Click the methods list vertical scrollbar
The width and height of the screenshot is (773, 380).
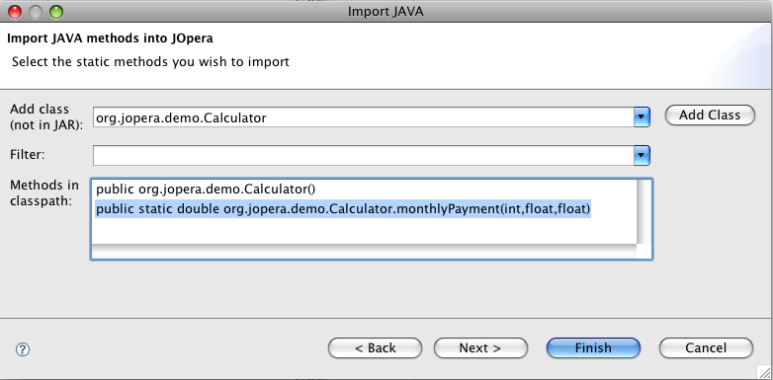click(643, 211)
